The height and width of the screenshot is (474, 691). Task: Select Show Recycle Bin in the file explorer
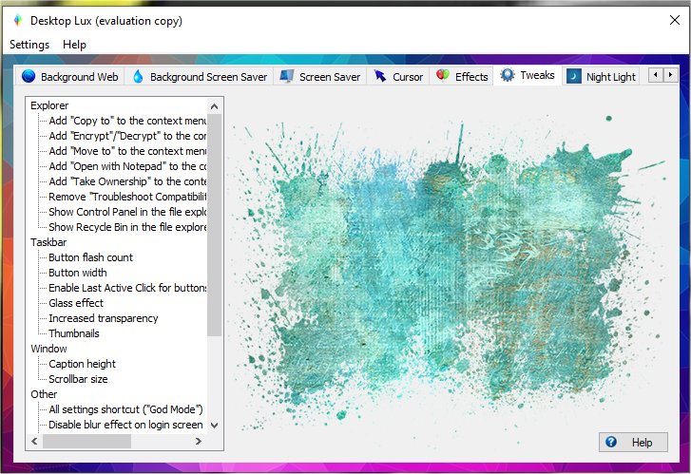pos(127,227)
